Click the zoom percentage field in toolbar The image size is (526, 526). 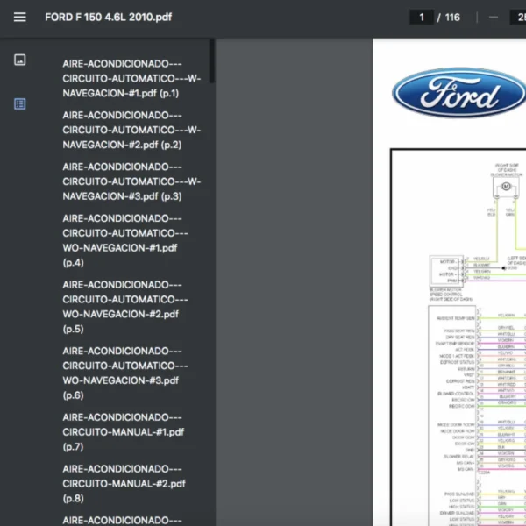[x=515, y=18]
